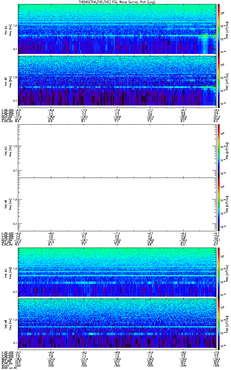Image resolution: width=231 pixels, height=370 pixels.
Task: Click the 0.1 Hz tick of THE B-parallel panel
Action: point(15,343)
